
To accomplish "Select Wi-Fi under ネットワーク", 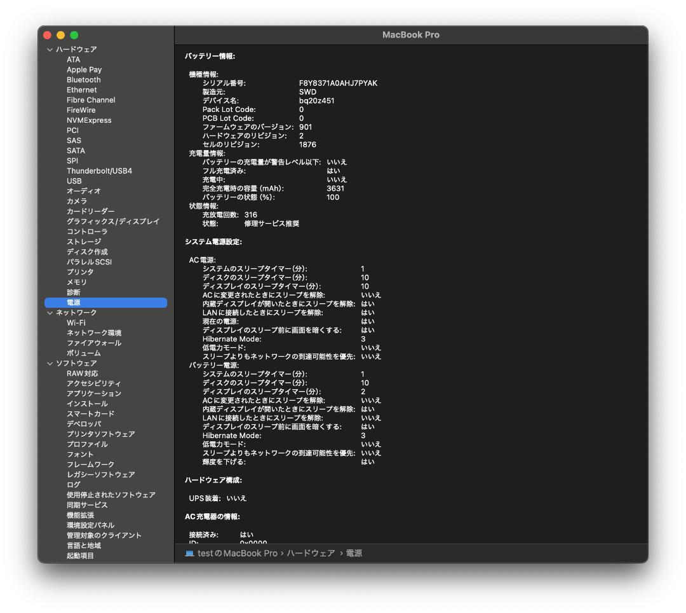I will click(x=76, y=322).
